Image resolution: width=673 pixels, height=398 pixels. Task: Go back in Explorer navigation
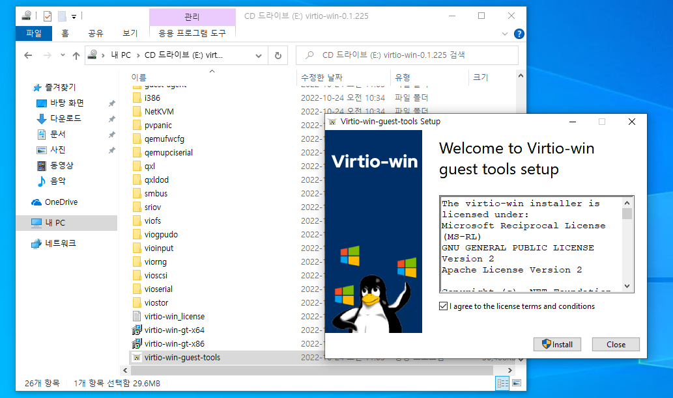28,55
